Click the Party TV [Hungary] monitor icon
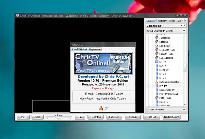 pos(156,94)
